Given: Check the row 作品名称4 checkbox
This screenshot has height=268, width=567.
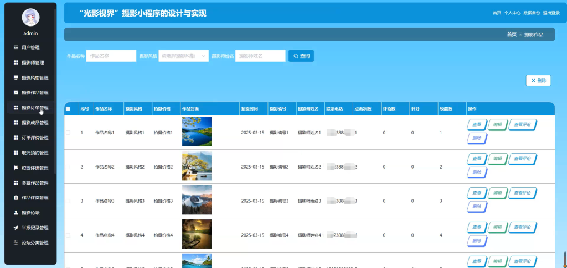Looking at the screenshot, I should (68, 235).
